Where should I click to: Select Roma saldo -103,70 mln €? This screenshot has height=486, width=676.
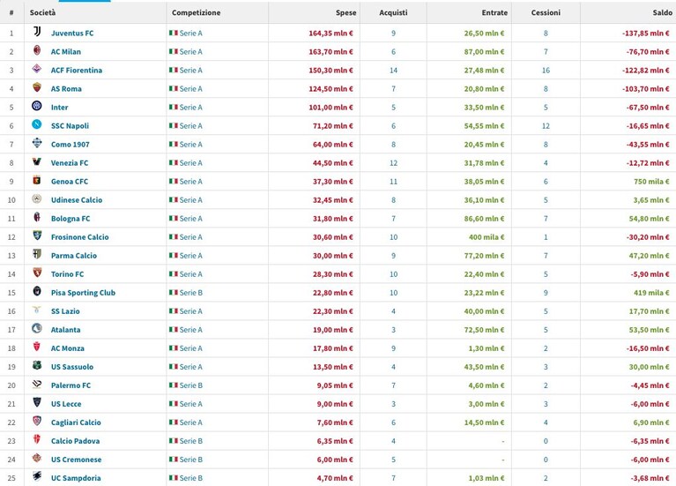coord(646,89)
